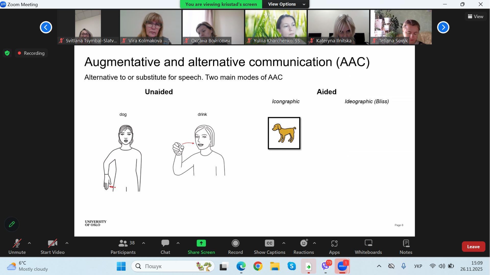Image resolution: width=490 pixels, height=275 pixels.
Task: Toggle Show Captions on
Action: (269, 246)
